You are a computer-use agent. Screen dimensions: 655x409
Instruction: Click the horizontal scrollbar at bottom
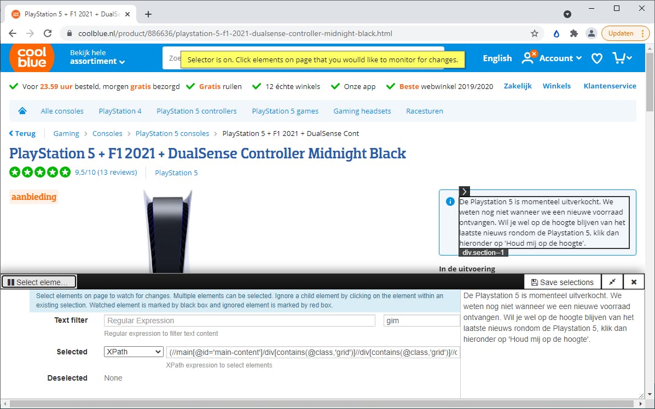(x=322, y=404)
